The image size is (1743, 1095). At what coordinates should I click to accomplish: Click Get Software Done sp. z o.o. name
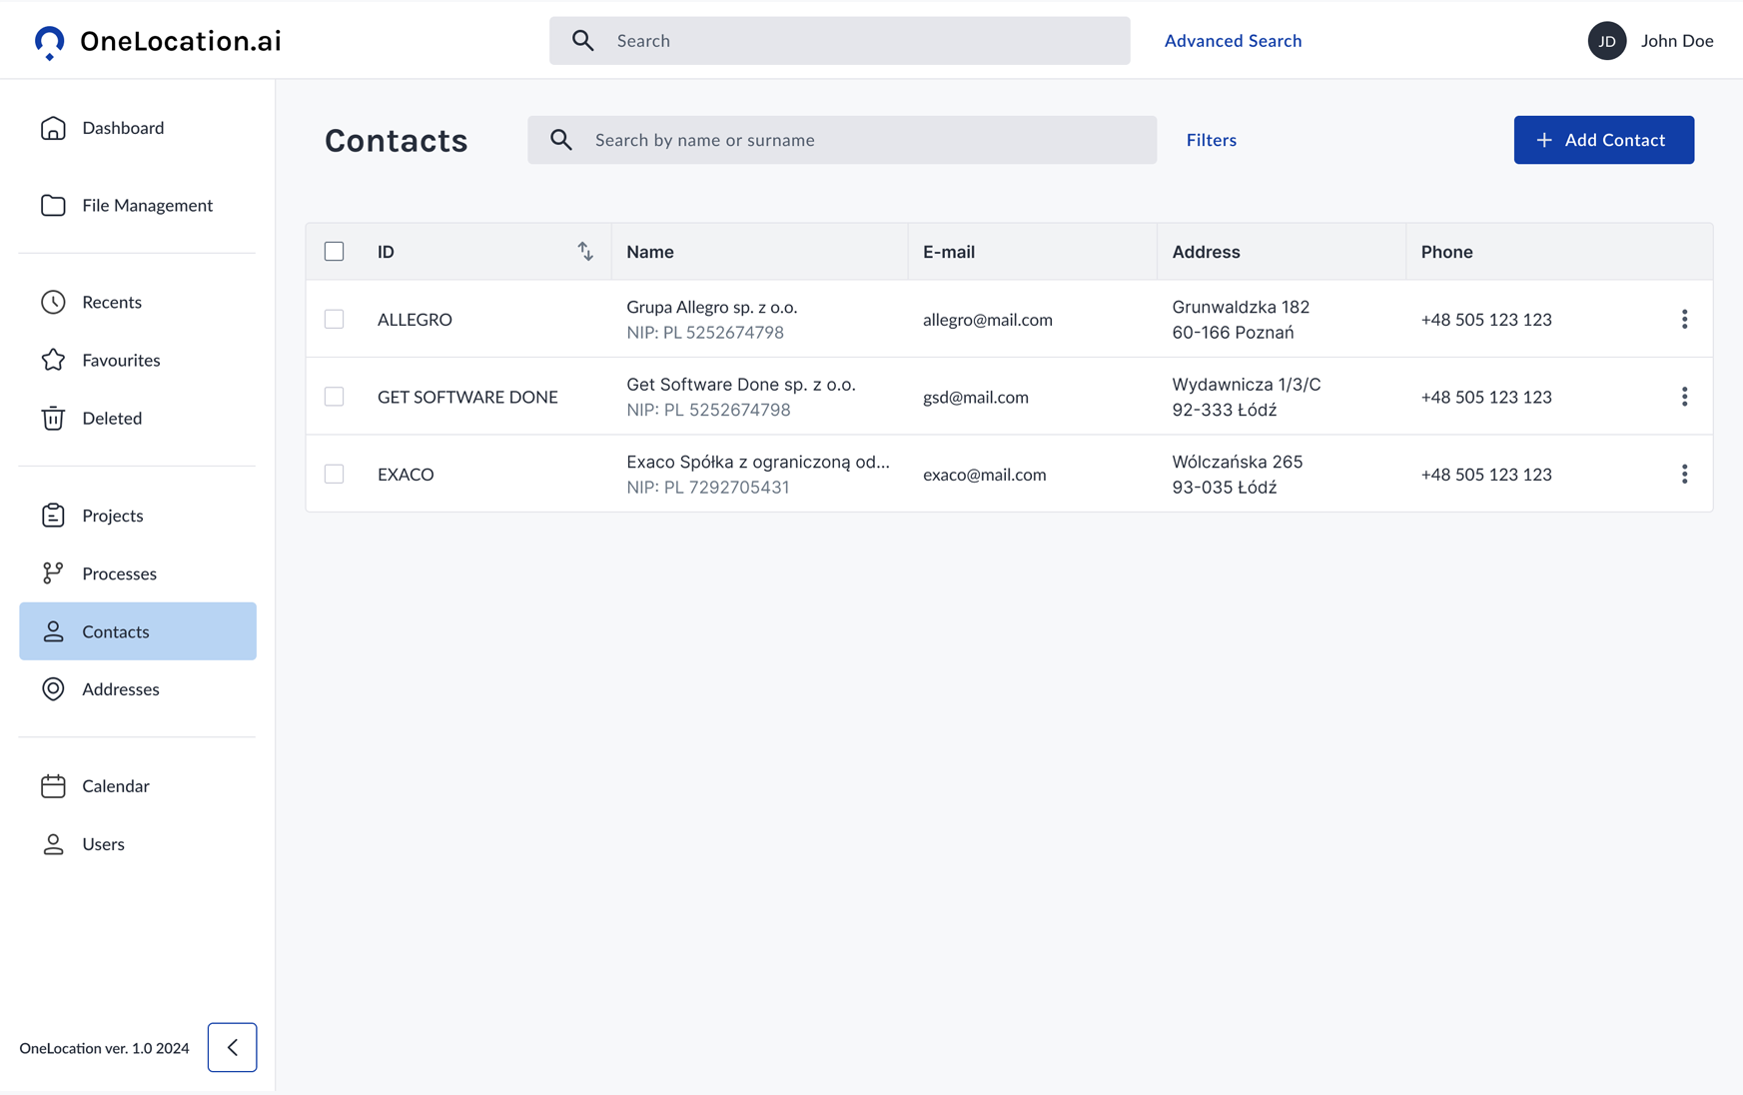click(x=741, y=385)
